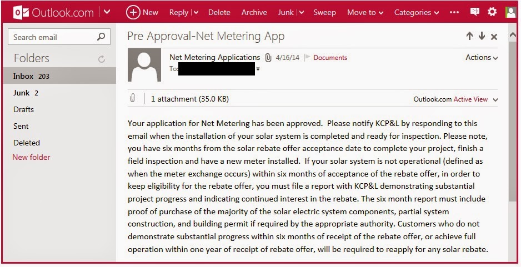The width and height of the screenshot is (521, 267).
Task: Expand the recipient details chevron
Action: click(258, 69)
